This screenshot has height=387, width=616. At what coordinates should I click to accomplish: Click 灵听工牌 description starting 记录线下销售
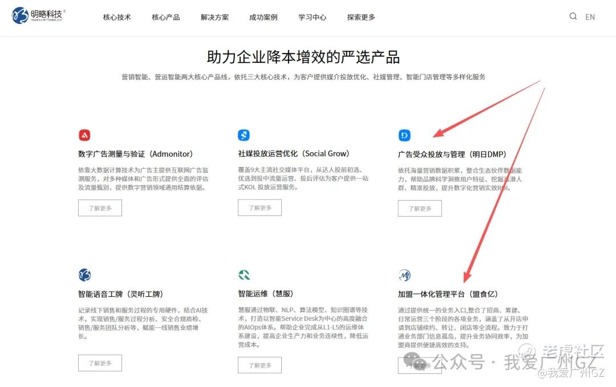point(143,323)
